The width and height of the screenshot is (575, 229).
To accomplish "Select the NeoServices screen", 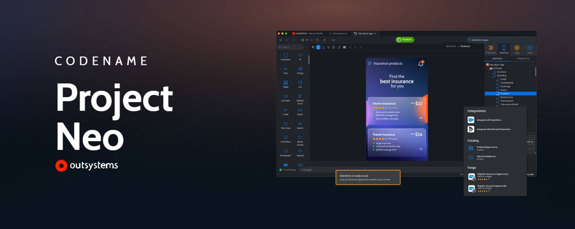I will (506, 97).
